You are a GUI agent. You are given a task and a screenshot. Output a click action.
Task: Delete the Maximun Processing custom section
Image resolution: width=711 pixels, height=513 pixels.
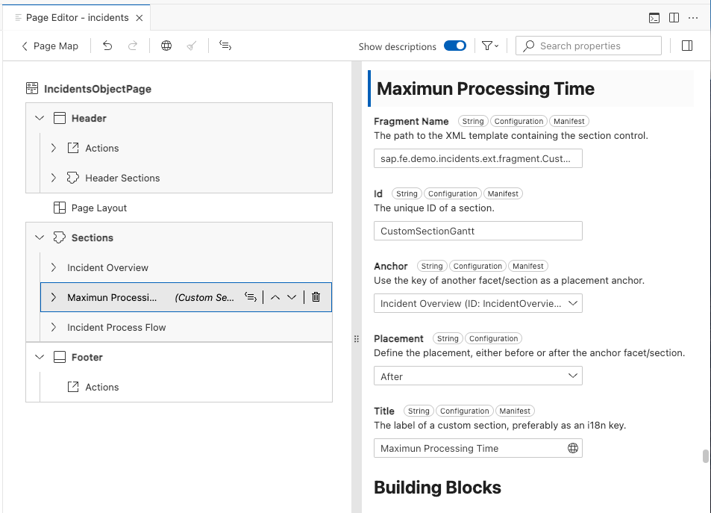point(316,297)
